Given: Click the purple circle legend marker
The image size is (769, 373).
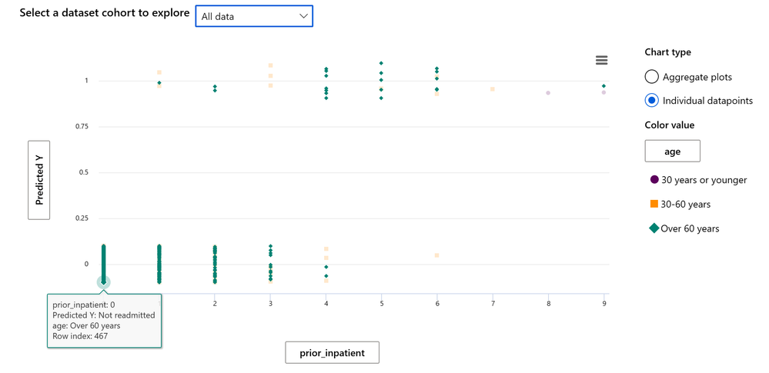Looking at the screenshot, I should pos(654,180).
